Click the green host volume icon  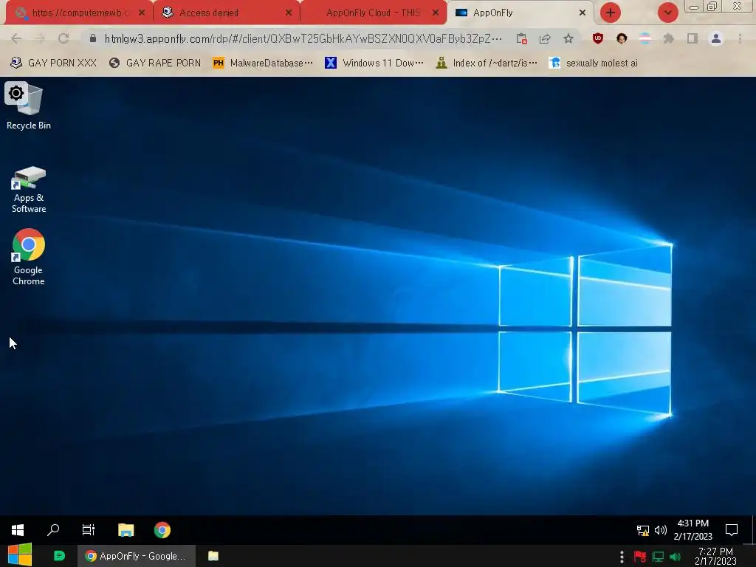[x=675, y=557]
